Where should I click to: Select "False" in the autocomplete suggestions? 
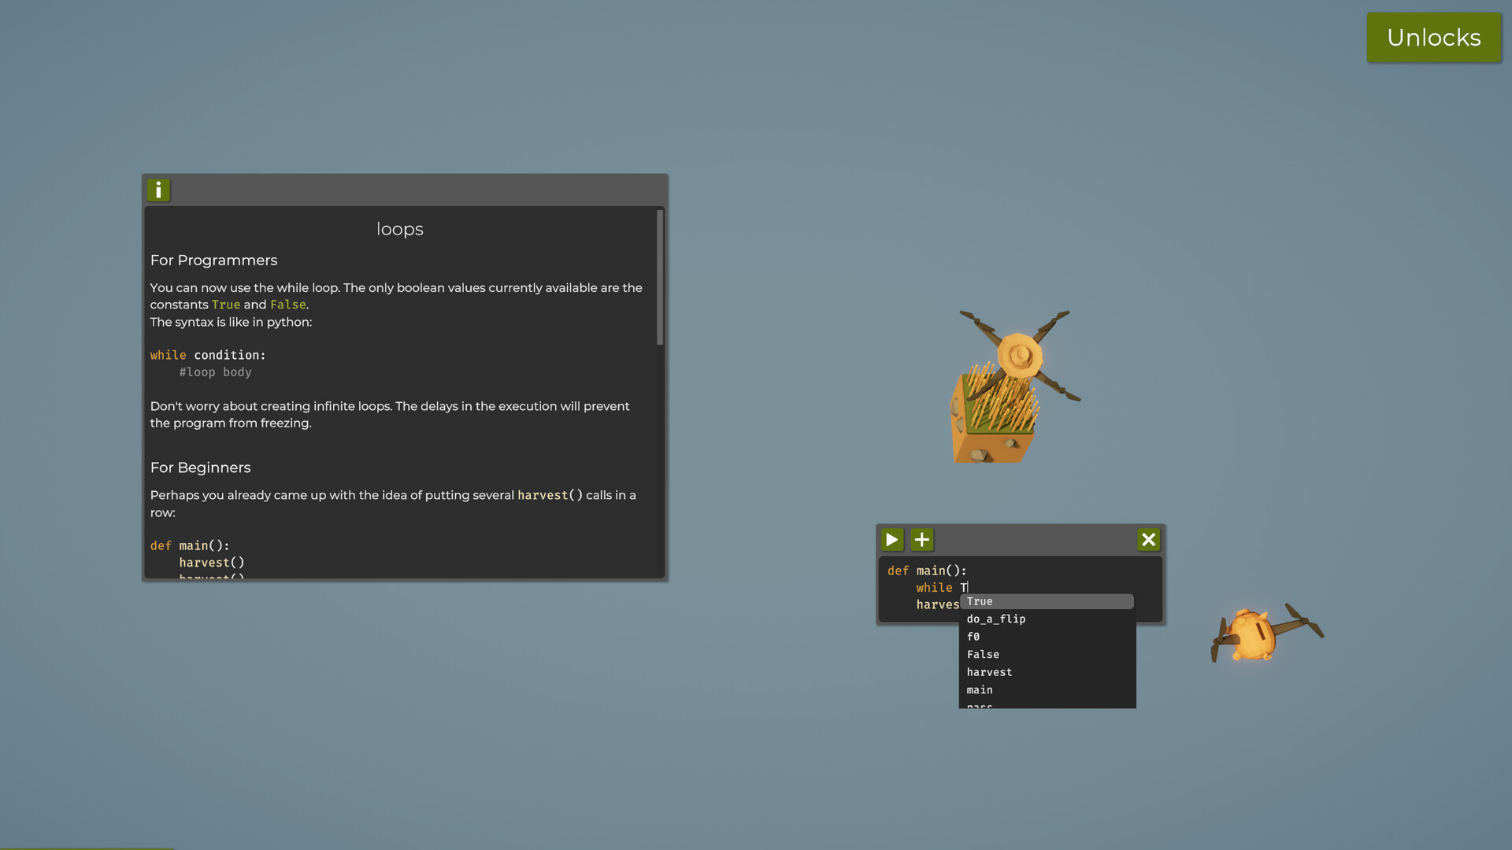983,654
